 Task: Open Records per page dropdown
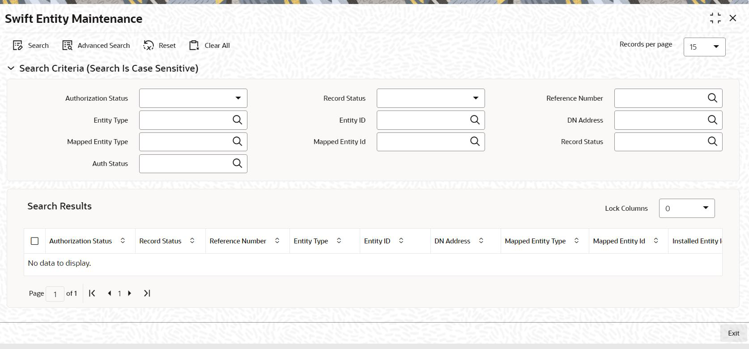pyautogui.click(x=704, y=47)
